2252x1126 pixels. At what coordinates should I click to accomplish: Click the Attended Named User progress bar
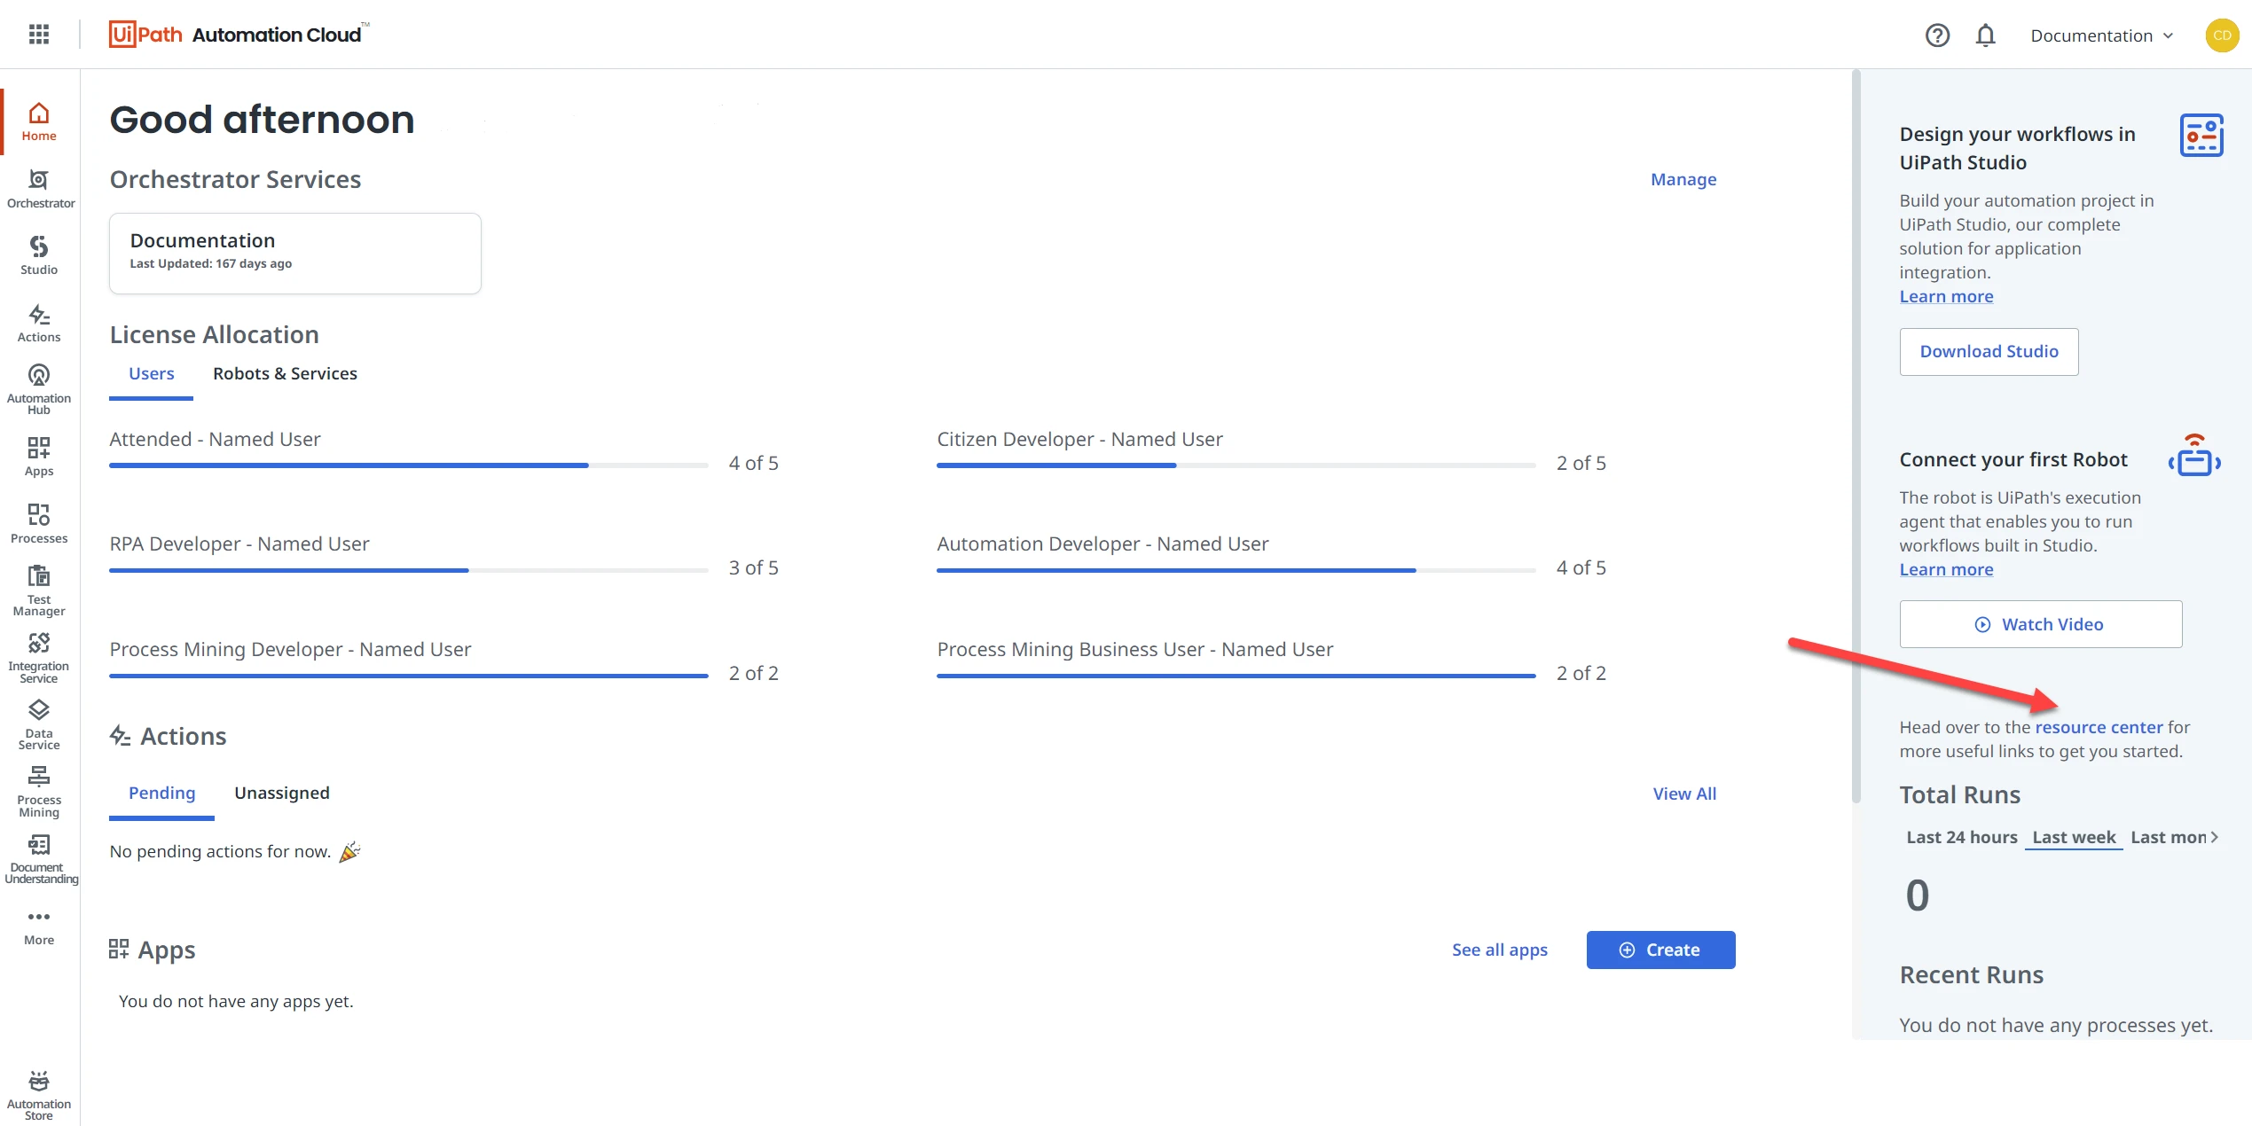point(409,465)
